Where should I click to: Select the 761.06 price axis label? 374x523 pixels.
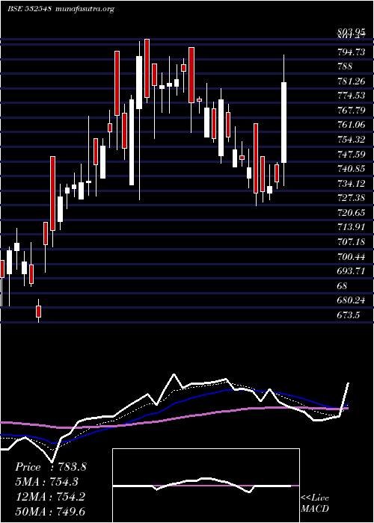point(352,125)
